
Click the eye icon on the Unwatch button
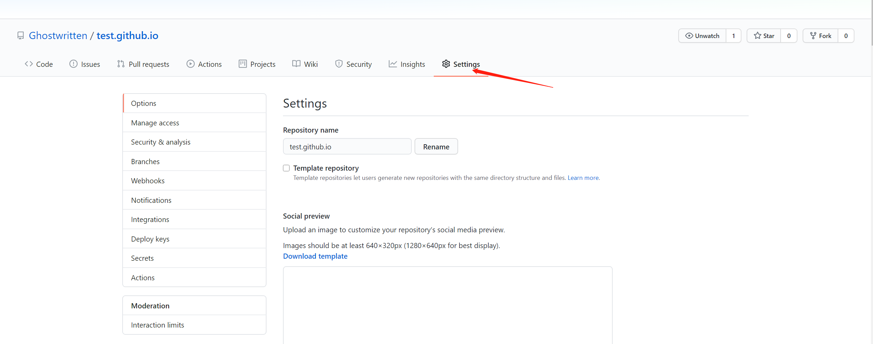tap(689, 36)
